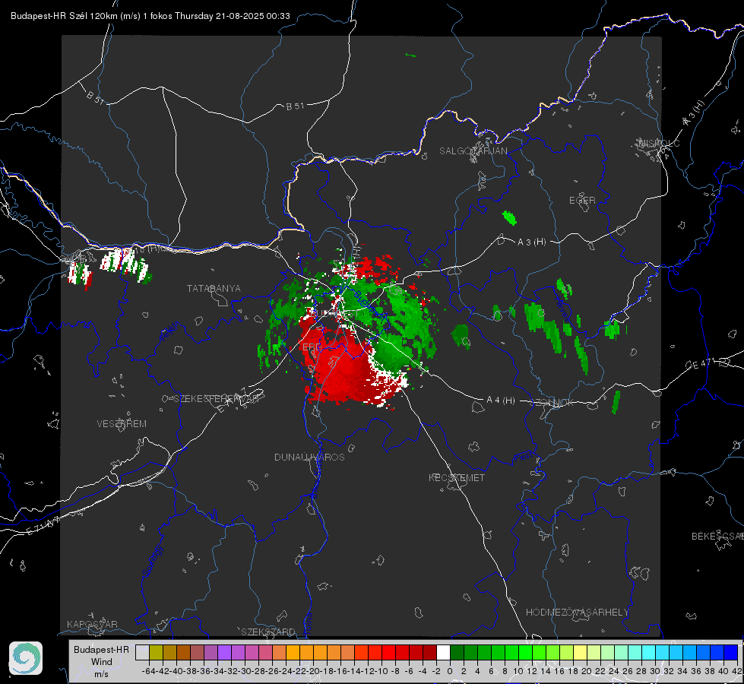
Task: Click the radar title text with the date 21-08-2025
Action: 150,16
